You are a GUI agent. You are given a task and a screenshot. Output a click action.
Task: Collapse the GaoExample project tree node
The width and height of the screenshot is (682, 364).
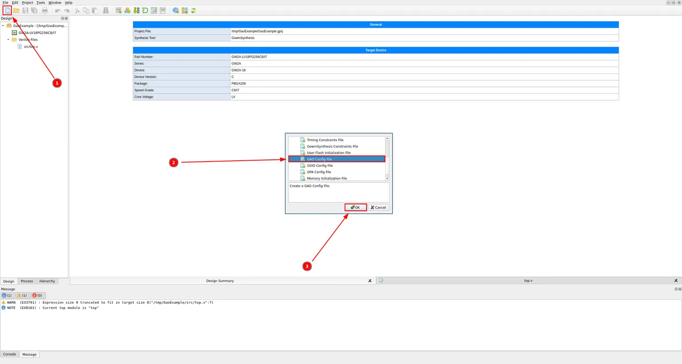click(x=3, y=26)
